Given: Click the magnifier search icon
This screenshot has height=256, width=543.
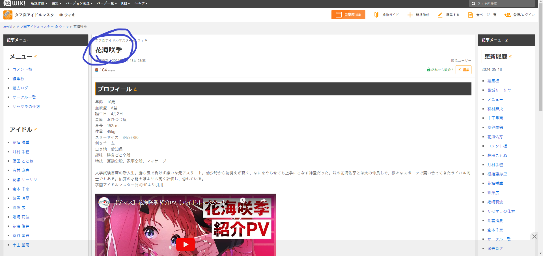Looking at the screenshot, I should [x=473, y=4].
